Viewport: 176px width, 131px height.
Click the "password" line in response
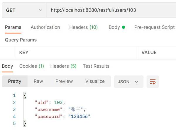tap(62, 117)
